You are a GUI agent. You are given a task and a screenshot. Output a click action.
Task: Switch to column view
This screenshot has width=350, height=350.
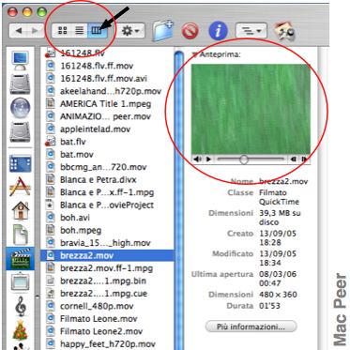tap(97, 30)
